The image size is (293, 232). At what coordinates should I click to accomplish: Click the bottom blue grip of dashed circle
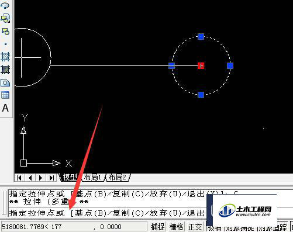tap(201, 95)
